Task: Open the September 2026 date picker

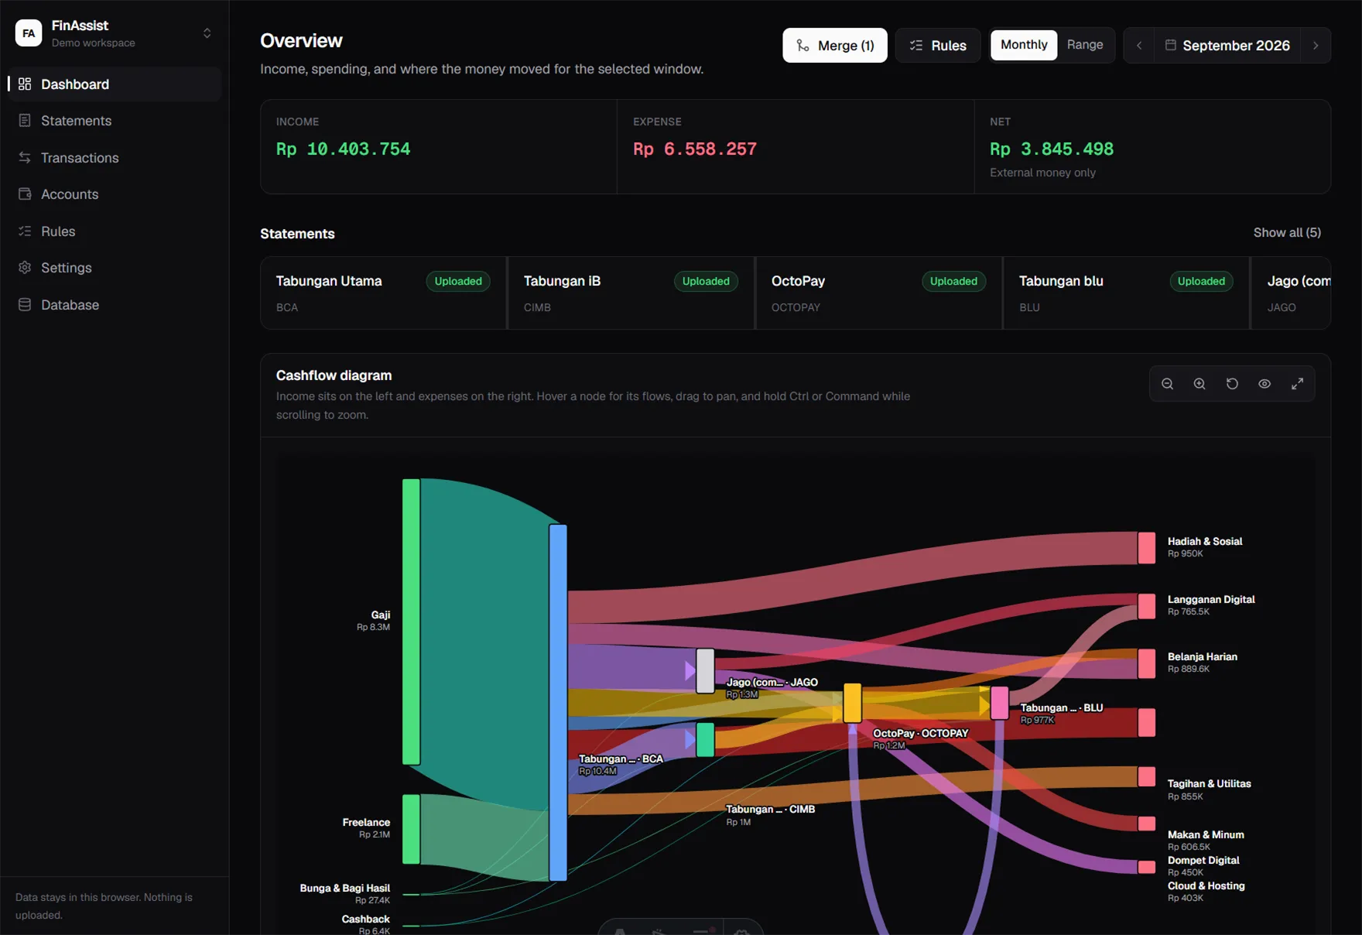Action: [x=1227, y=46]
